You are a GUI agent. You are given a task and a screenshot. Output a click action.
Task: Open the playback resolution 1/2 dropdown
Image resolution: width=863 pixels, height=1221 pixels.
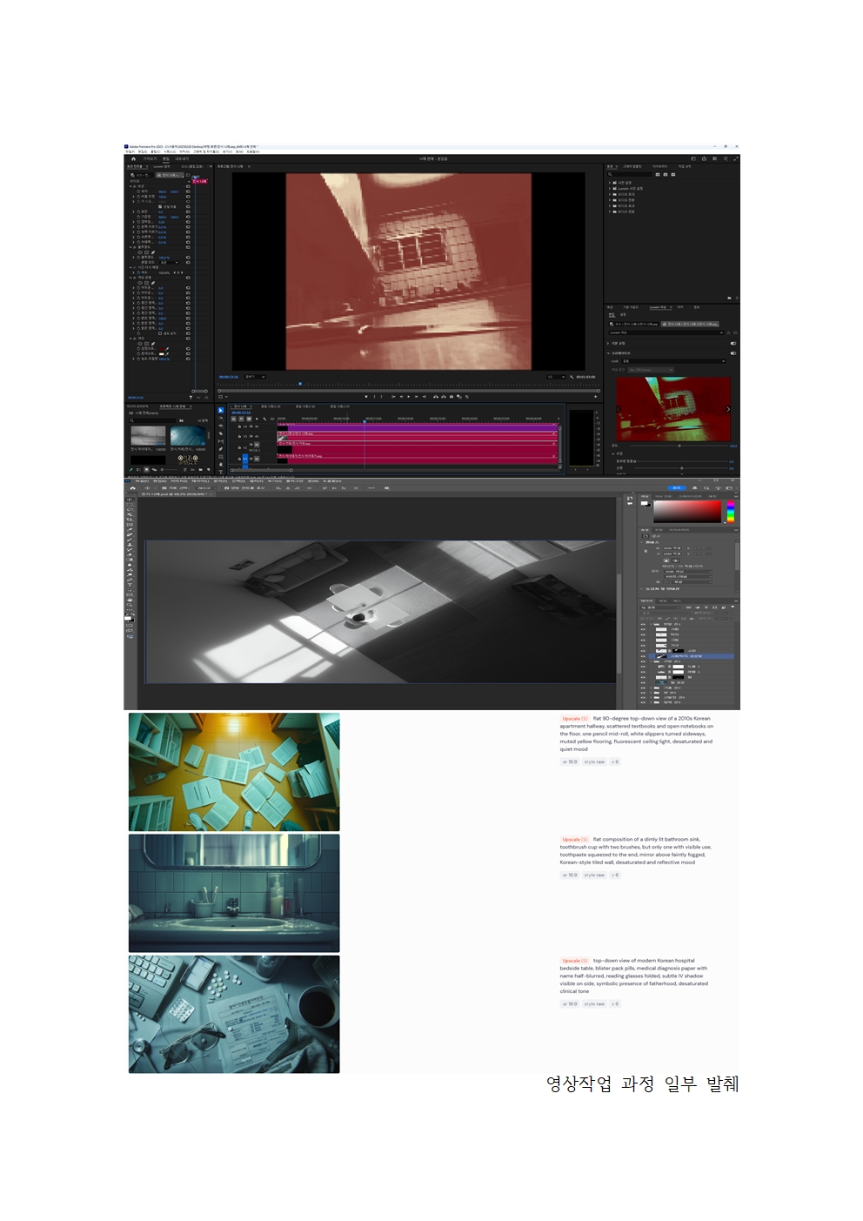point(556,377)
